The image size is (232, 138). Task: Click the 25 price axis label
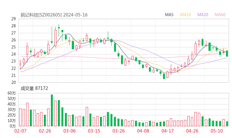pos(13,47)
